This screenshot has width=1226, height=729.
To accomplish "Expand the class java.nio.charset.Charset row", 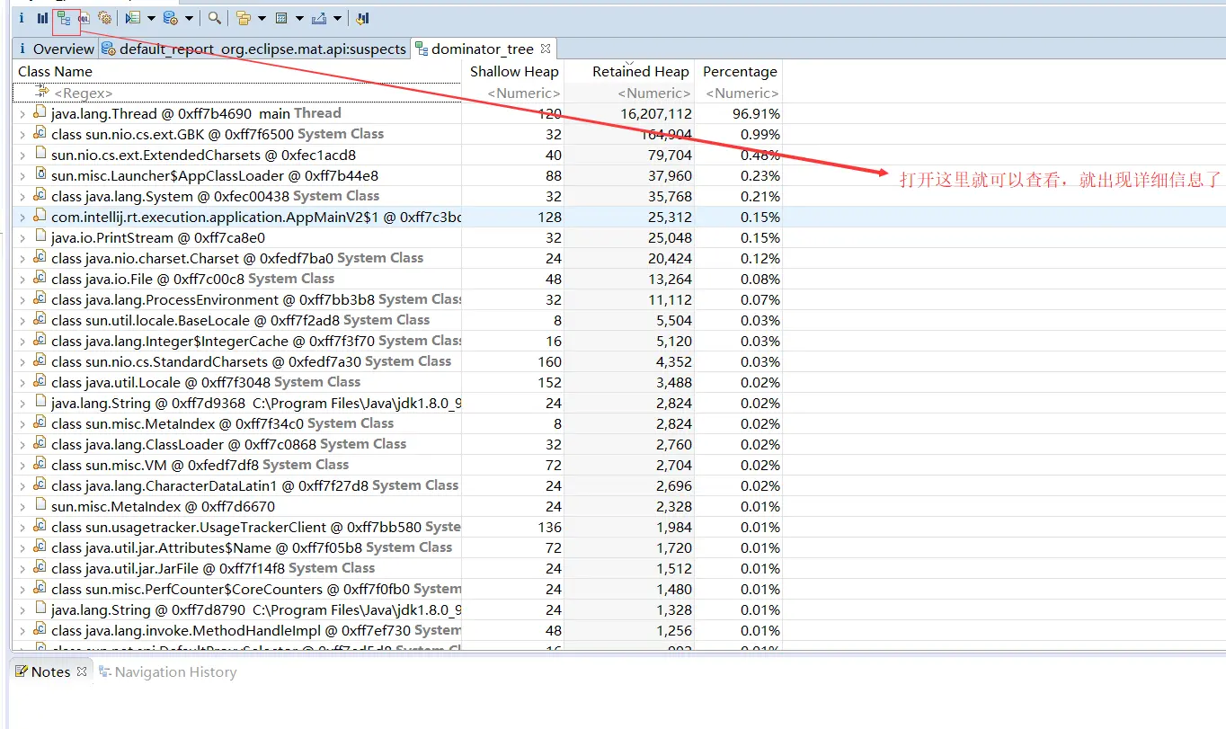I will pos(22,259).
